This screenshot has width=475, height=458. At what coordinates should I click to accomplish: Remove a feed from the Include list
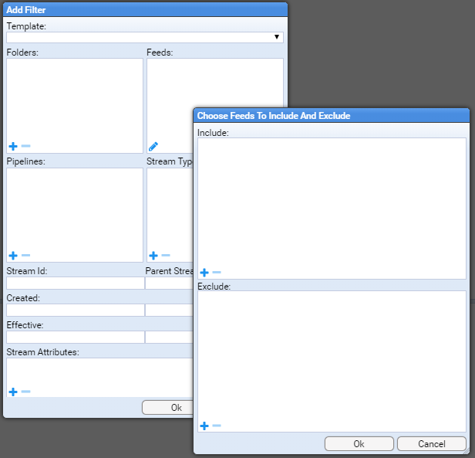(x=217, y=273)
